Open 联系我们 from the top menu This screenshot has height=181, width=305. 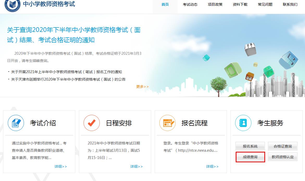290,4
